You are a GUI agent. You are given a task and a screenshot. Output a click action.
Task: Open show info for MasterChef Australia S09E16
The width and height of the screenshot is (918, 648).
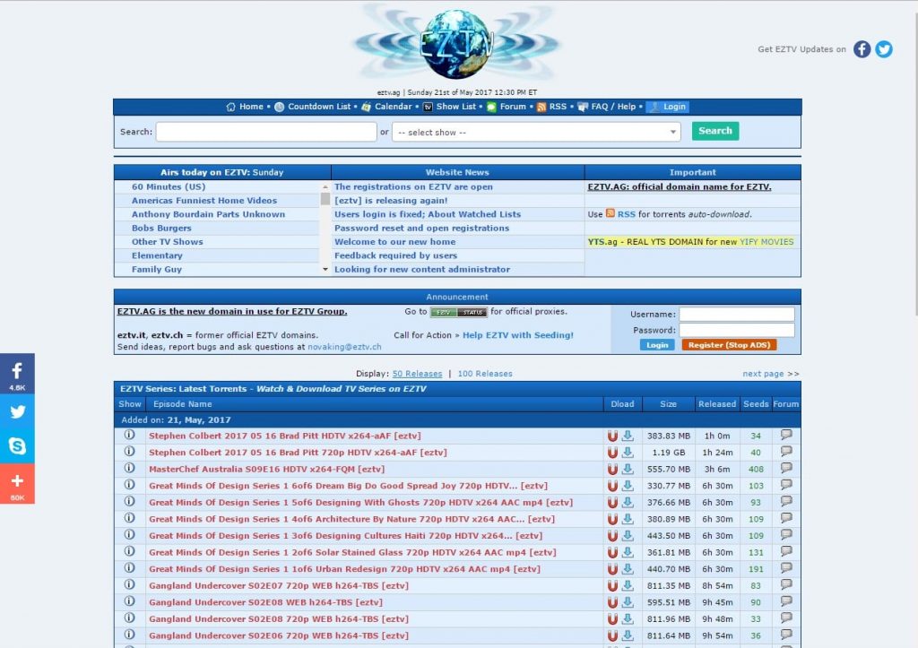tap(129, 468)
